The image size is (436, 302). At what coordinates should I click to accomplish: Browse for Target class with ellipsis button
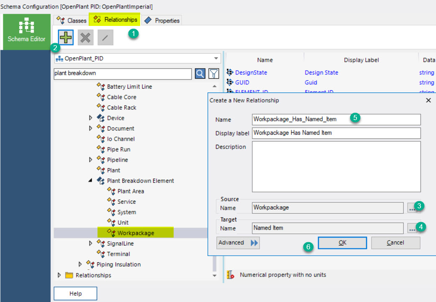[x=412, y=228]
